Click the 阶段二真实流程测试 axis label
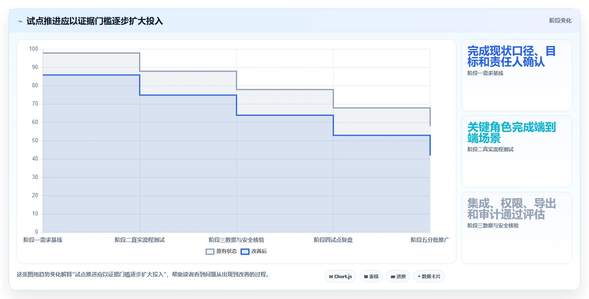Screen dimensions: 589x299 tap(139, 240)
